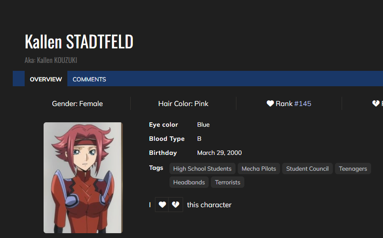Open the Mecha Pilots tag

pyautogui.click(x=259, y=168)
